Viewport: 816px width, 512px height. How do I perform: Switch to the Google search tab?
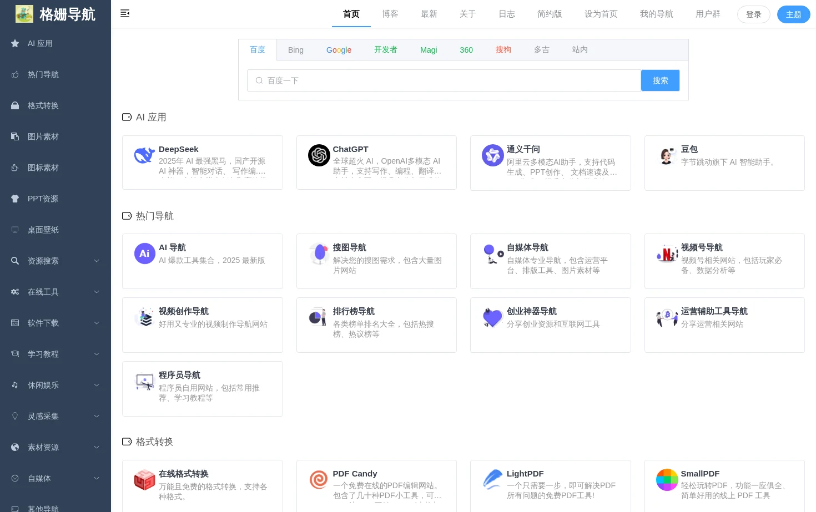[339, 50]
